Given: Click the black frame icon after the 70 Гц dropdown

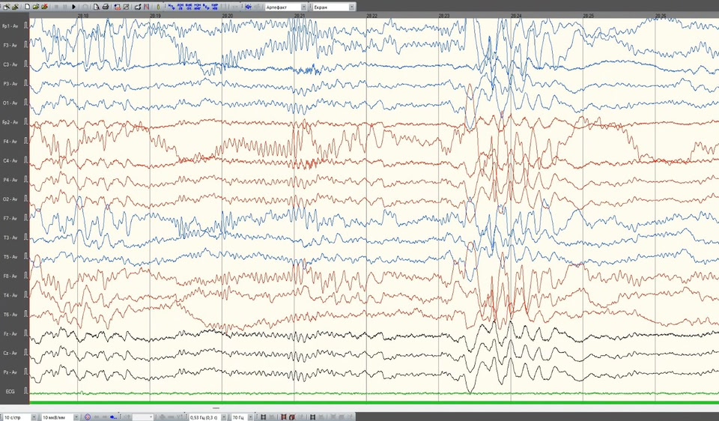Looking at the screenshot, I should click(263, 417).
